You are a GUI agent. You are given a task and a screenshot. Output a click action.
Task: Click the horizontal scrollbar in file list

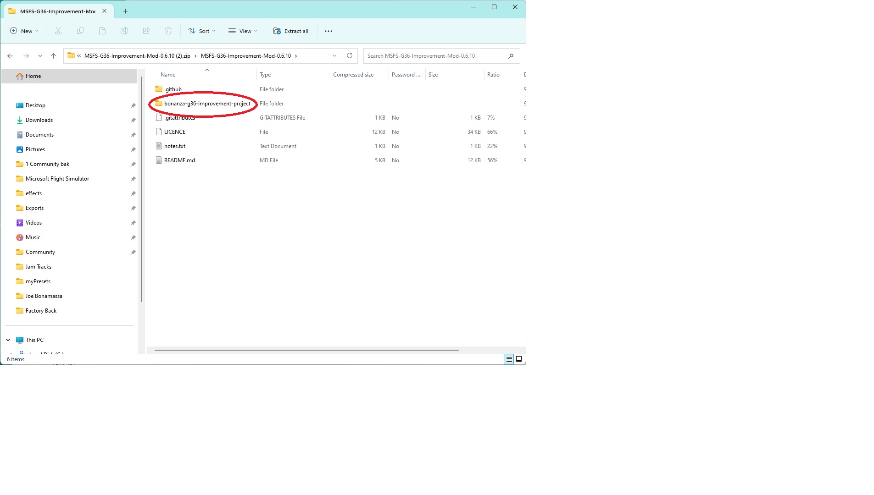coord(306,350)
